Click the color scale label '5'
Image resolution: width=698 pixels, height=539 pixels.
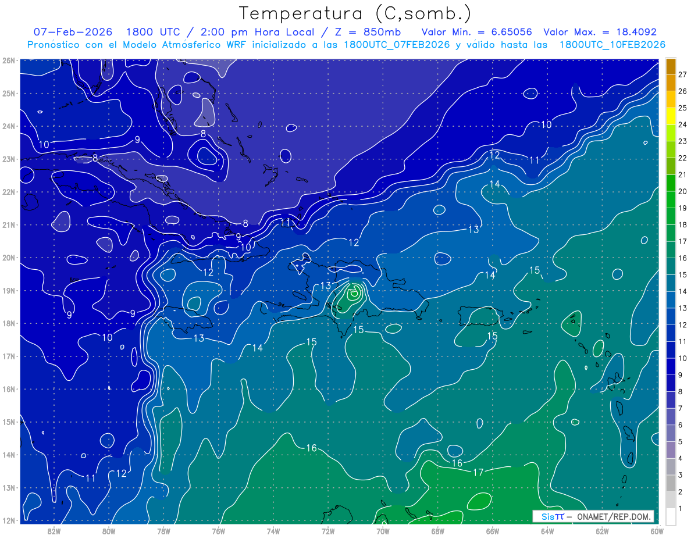[x=681, y=442]
